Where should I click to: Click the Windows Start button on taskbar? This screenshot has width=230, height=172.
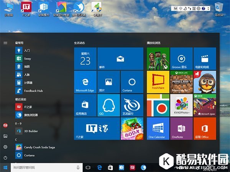pyautogui.click(x=5, y=167)
